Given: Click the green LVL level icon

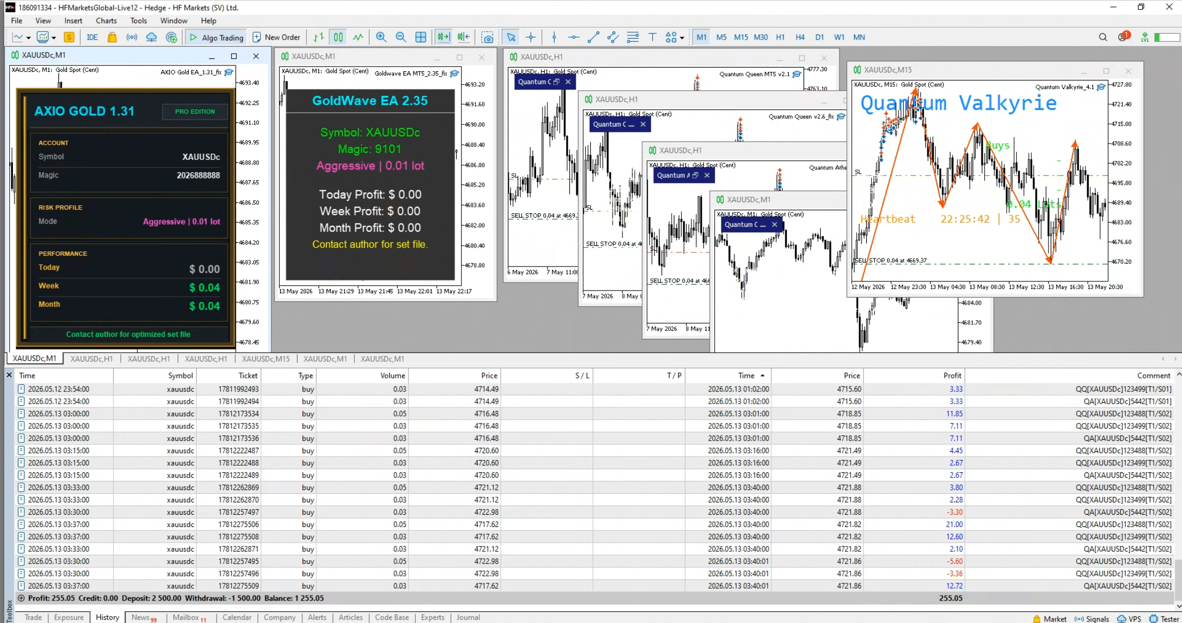Looking at the screenshot, I should [1145, 37].
